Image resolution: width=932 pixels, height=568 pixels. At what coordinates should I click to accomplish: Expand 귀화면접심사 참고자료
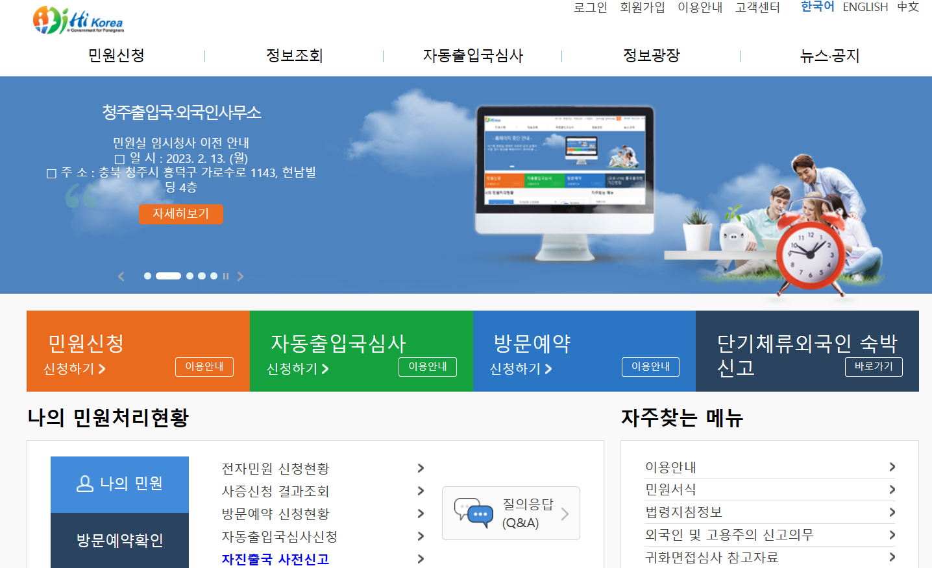pos(892,556)
